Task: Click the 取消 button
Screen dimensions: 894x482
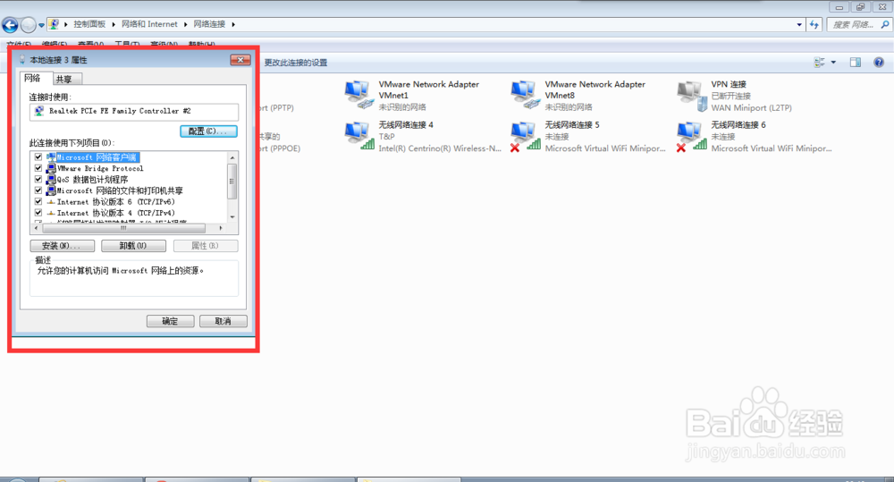Action: 223,321
